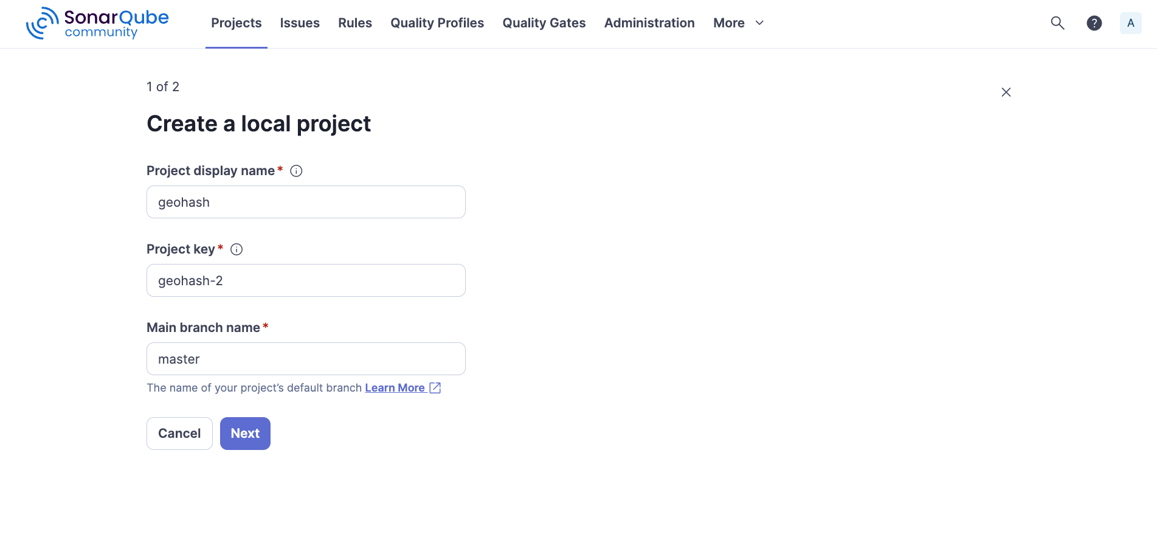Cancel the project creation
The image size is (1157, 557).
[179, 434]
